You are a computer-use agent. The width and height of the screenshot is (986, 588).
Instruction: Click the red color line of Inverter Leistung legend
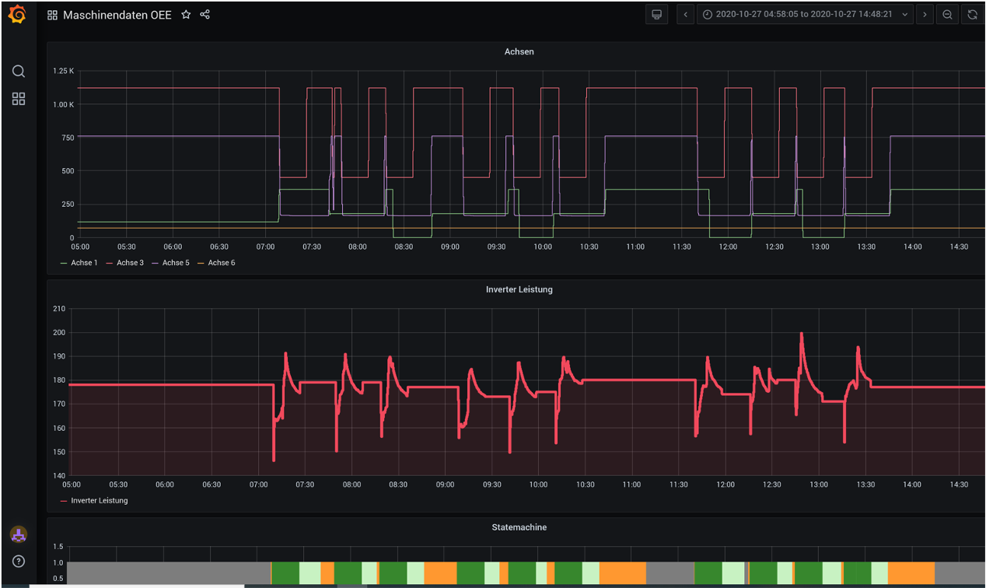click(x=64, y=501)
